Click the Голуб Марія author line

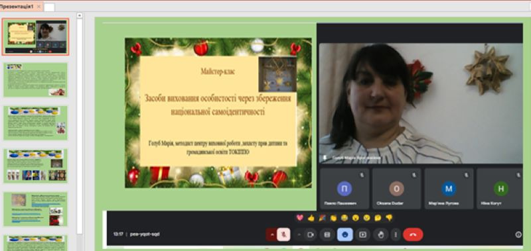pos(218,148)
